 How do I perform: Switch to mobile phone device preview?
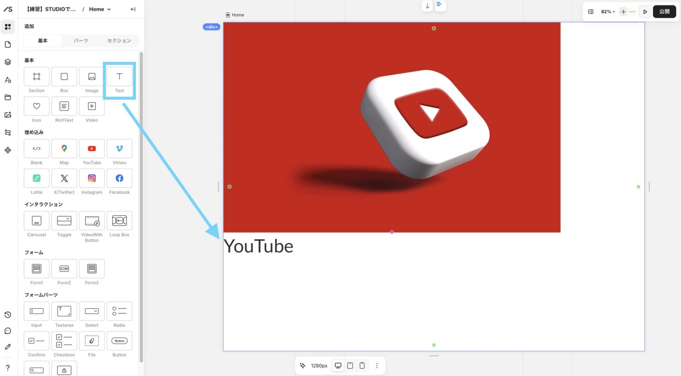(362, 366)
